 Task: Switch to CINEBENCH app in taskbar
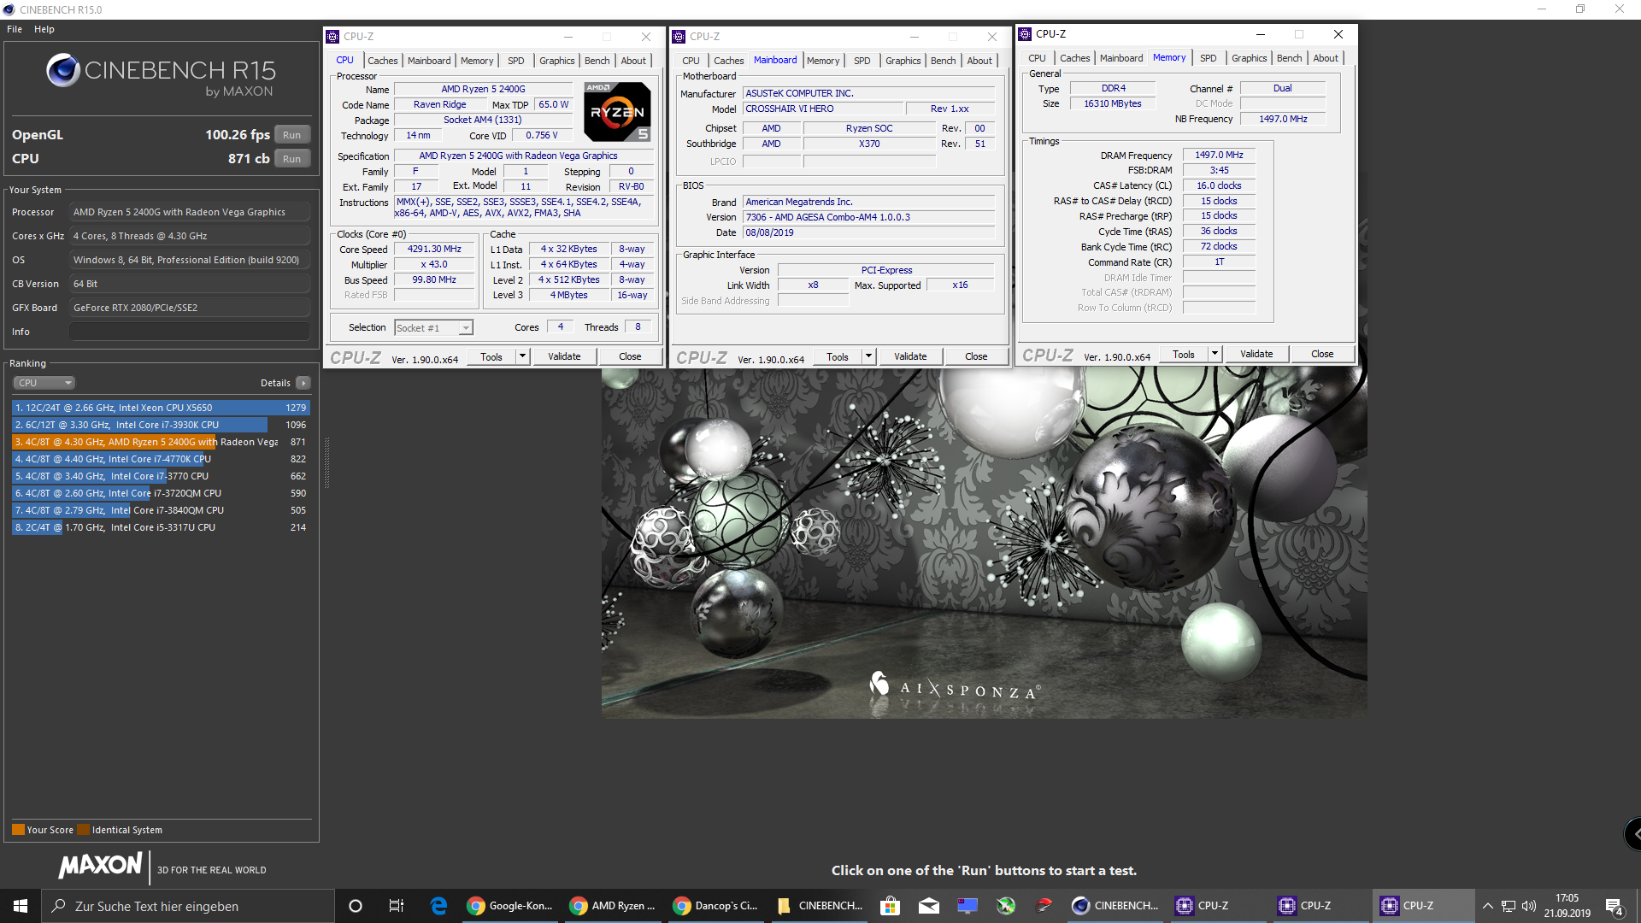coord(1115,906)
